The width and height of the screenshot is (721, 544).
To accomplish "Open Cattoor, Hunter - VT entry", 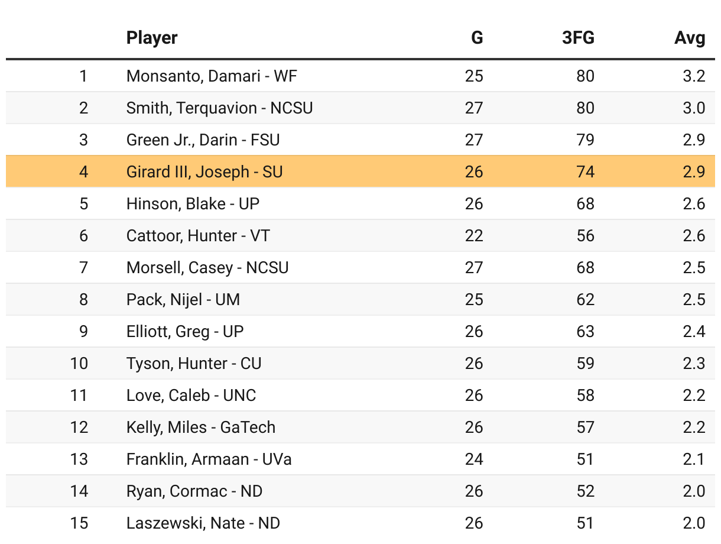I will (198, 236).
